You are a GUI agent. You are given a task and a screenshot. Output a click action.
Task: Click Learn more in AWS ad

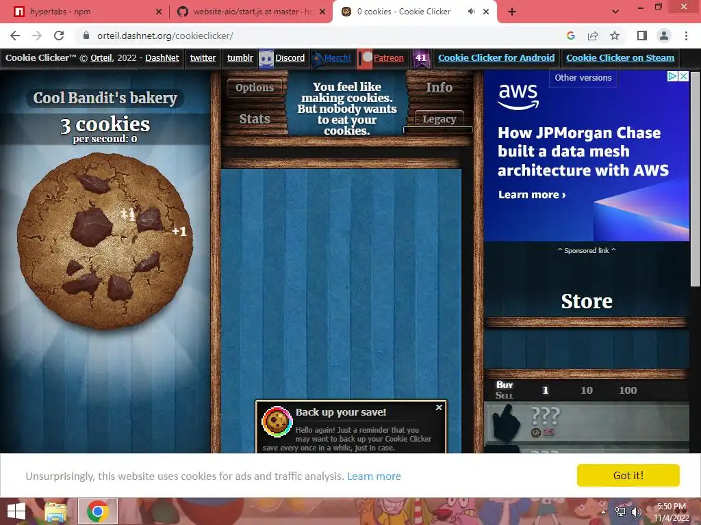(532, 195)
